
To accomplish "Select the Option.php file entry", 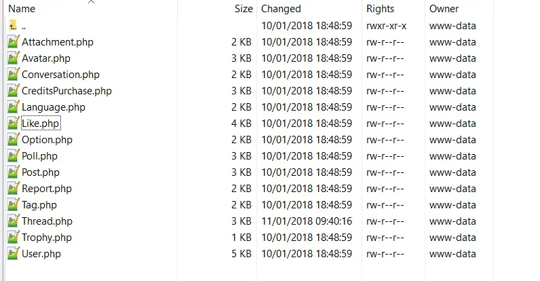I will 47,139.
